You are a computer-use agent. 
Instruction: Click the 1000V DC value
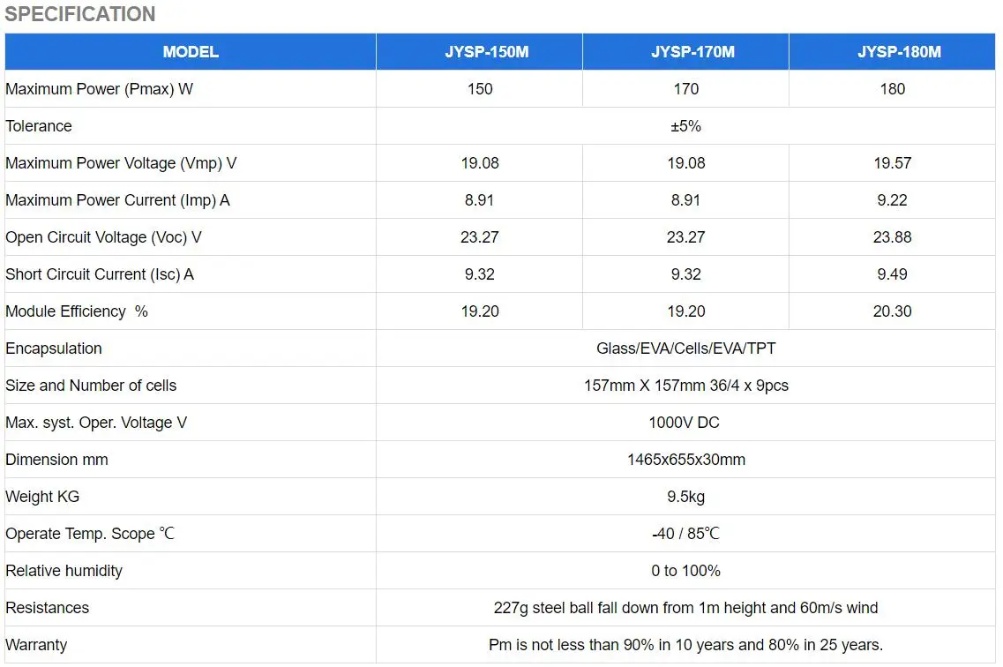(685, 423)
